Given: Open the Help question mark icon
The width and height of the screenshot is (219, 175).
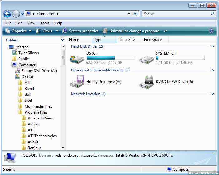Looking at the screenshot, I should pos(211,31).
